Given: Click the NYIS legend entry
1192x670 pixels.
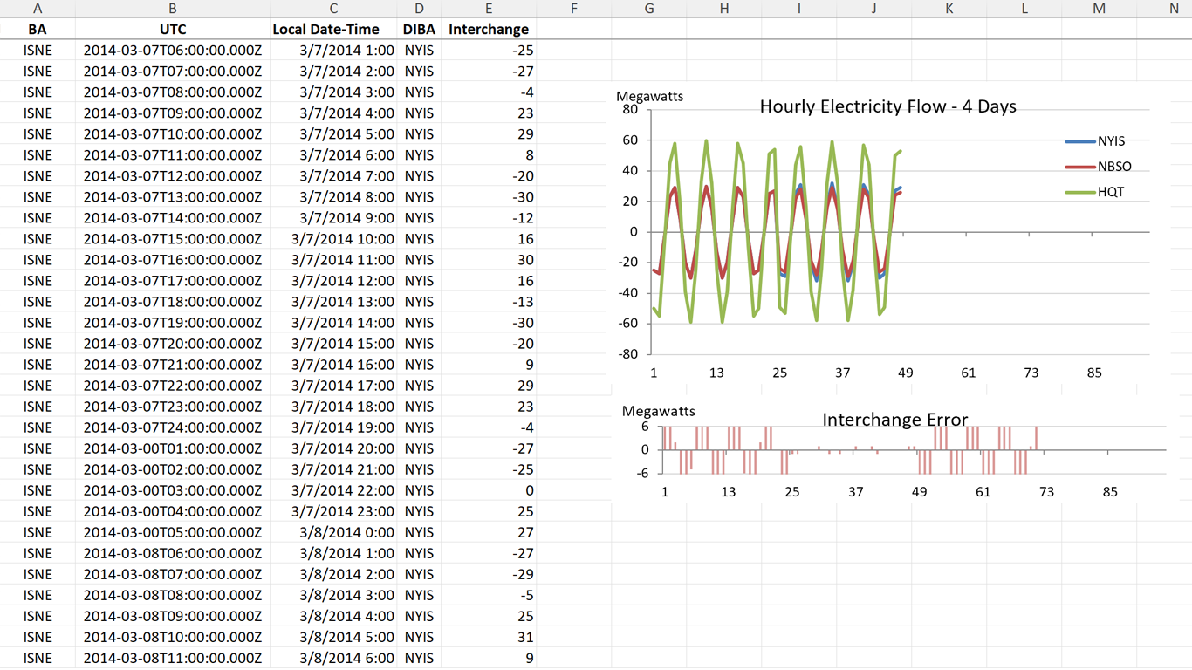Looking at the screenshot, I should [x=1095, y=140].
